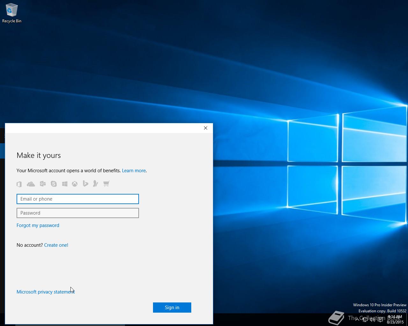The width and height of the screenshot is (408, 326).
Task: Click the MSN butterfly icon
Action: coord(96,184)
